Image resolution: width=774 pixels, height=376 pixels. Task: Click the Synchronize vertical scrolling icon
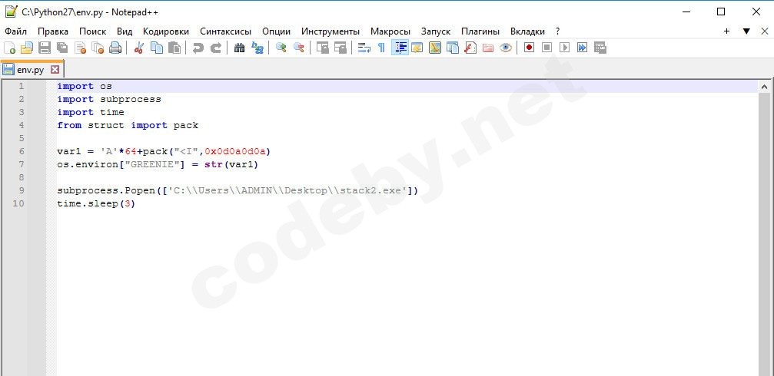(x=322, y=48)
